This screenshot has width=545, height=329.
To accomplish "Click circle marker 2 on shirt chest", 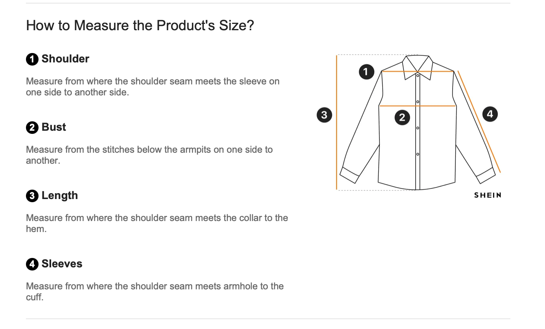I will click(402, 117).
